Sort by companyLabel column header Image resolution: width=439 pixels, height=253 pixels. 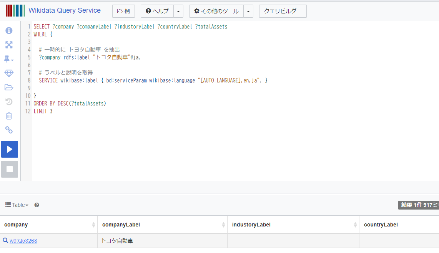[162, 225]
